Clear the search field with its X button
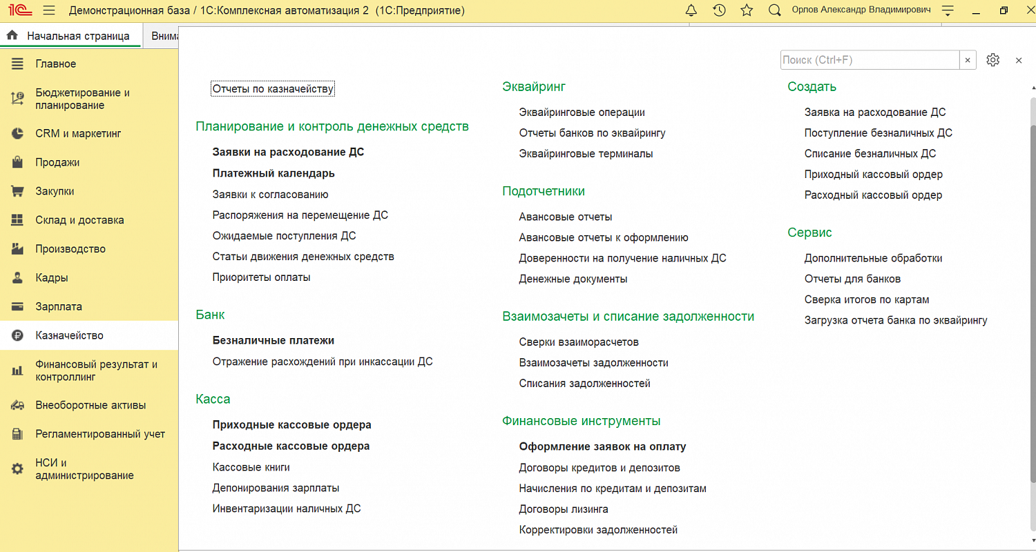The image size is (1036, 552). pyautogui.click(x=968, y=60)
